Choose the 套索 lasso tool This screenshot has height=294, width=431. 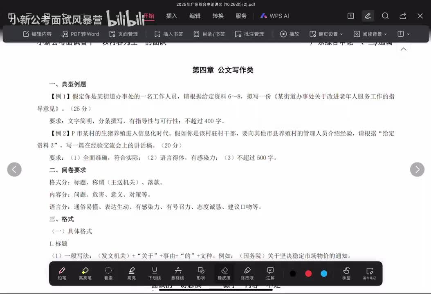[x=108, y=274]
